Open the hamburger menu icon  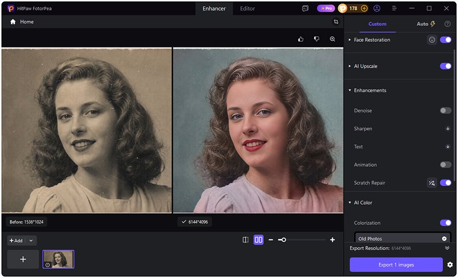click(394, 9)
